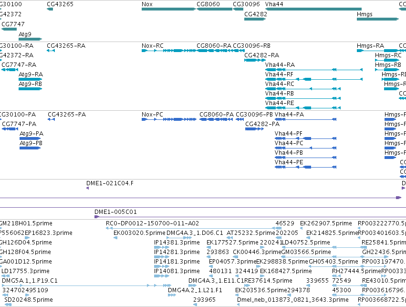Screen dimensions: 406x307
Task: Select the Vha44-RC transcript label
Action: [x=280, y=84]
